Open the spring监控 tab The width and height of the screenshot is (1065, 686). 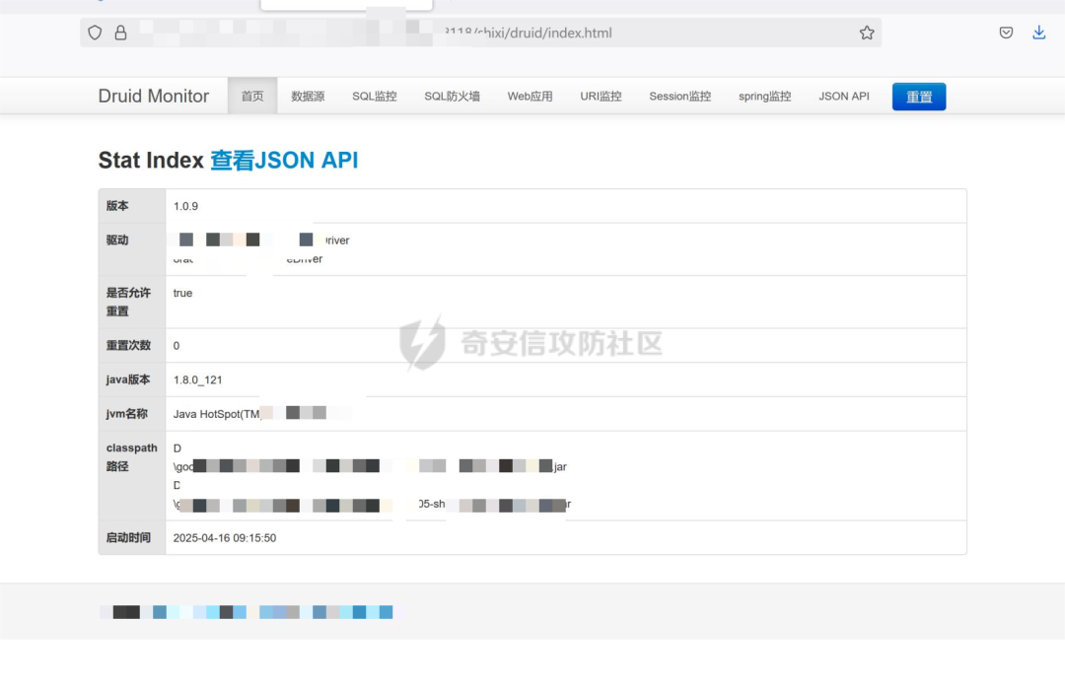765,97
